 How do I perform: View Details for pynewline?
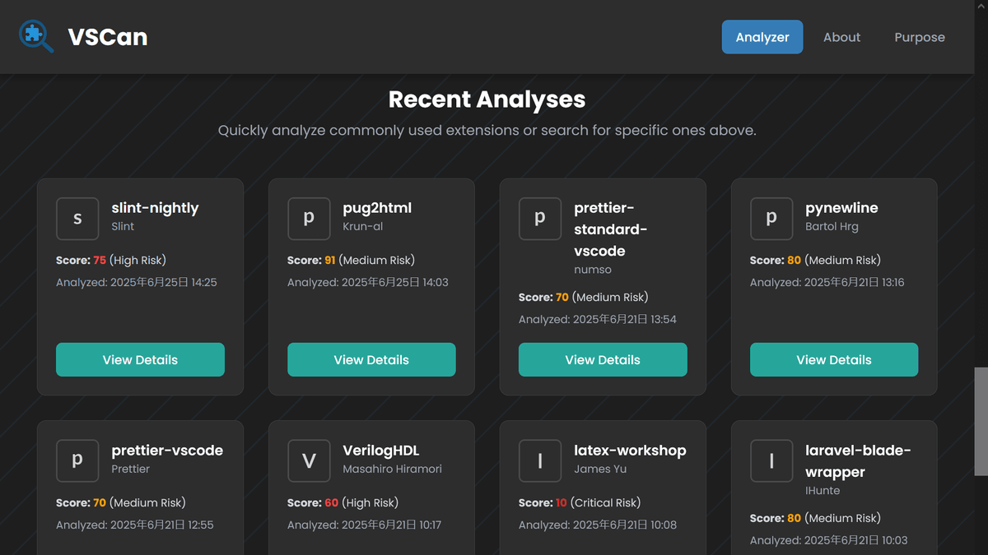(834, 359)
